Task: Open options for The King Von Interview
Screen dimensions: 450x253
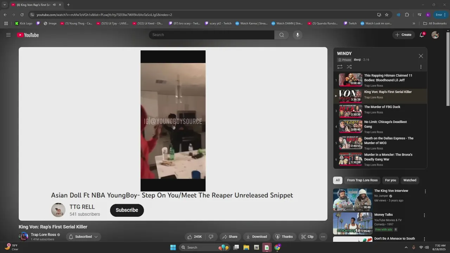Action: click(x=425, y=192)
